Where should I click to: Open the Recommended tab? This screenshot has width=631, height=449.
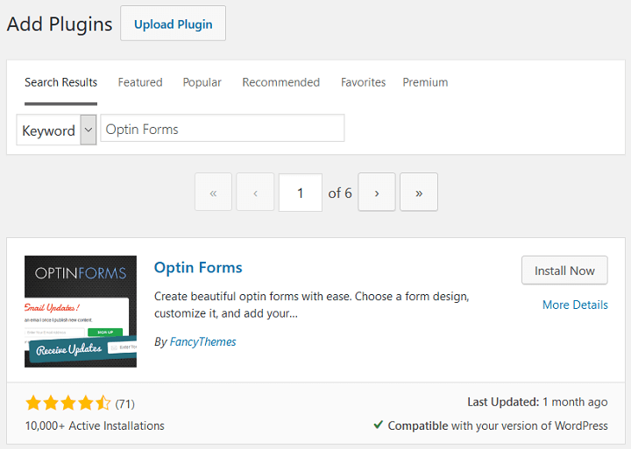tap(281, 82)
